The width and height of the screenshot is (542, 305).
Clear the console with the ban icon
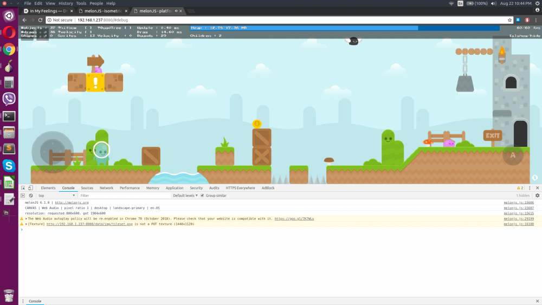pos(31,196)
